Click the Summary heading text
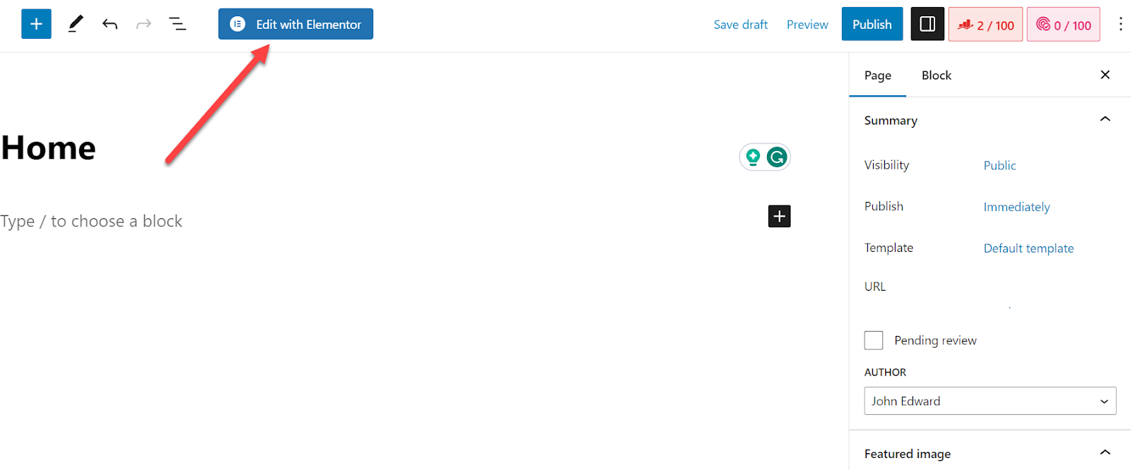The image size is (1131, 470). click(891, 121)
